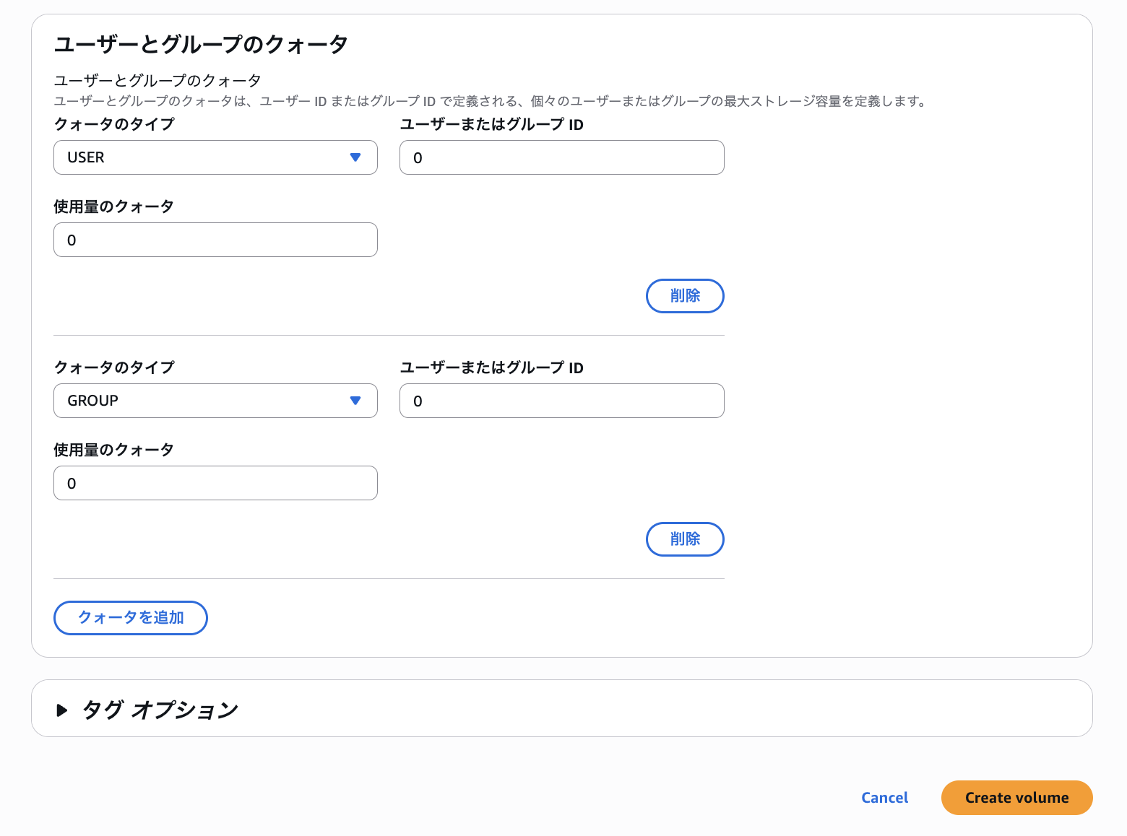Click the クォータを追加 button

131,618
